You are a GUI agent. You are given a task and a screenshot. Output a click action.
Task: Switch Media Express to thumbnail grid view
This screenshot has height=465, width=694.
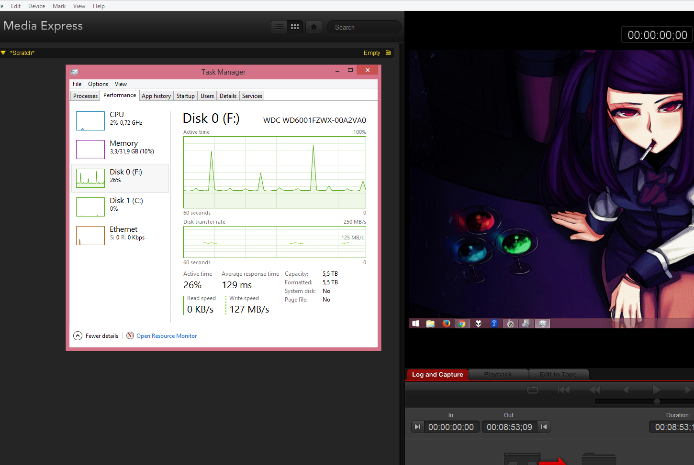click(x=295, y=27)
